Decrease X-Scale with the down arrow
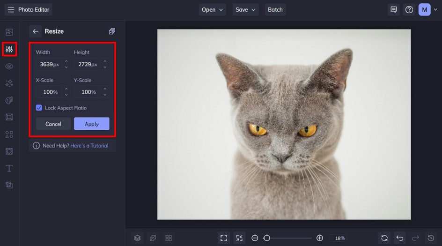Screen dimensions: 442x246 [66, 95]
